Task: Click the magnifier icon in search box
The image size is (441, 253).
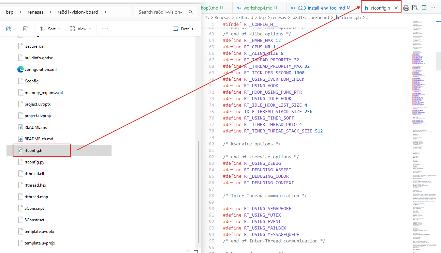Action: click(191, 12)
